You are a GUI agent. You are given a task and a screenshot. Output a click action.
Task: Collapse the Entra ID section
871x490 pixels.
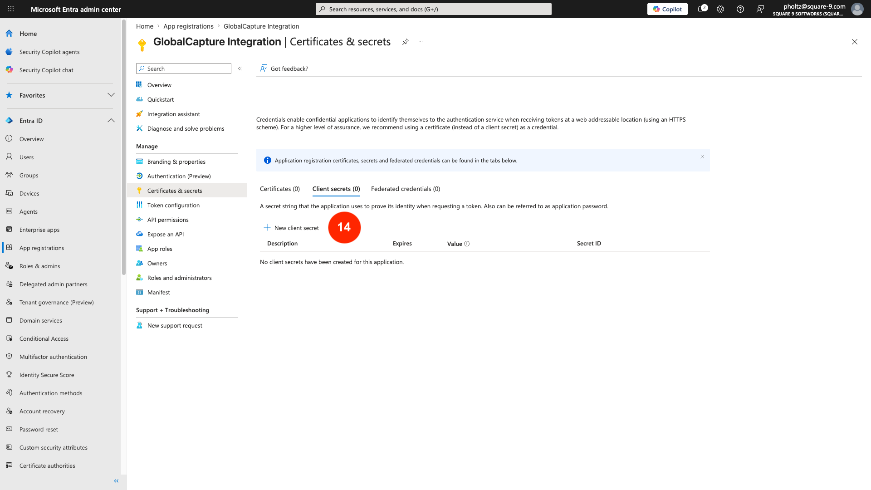click(x=111, y=121)
